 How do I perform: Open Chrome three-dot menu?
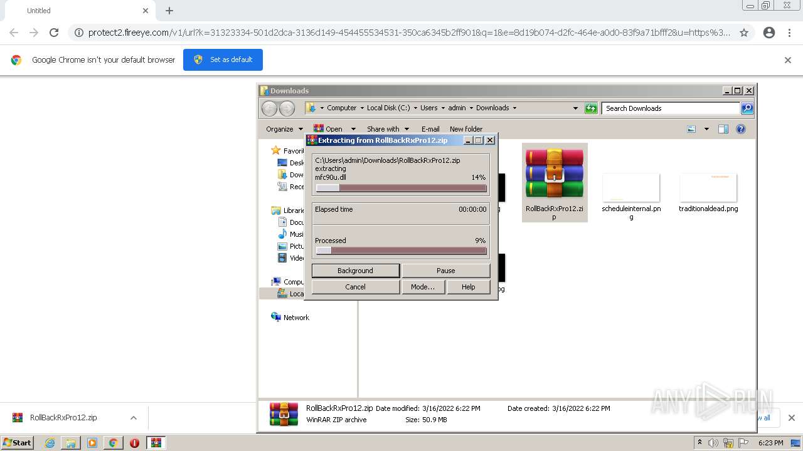pyautogui.click(x=790, y=33)
